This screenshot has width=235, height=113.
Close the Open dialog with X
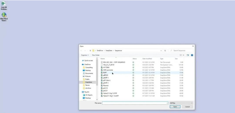tap(193, 46)
